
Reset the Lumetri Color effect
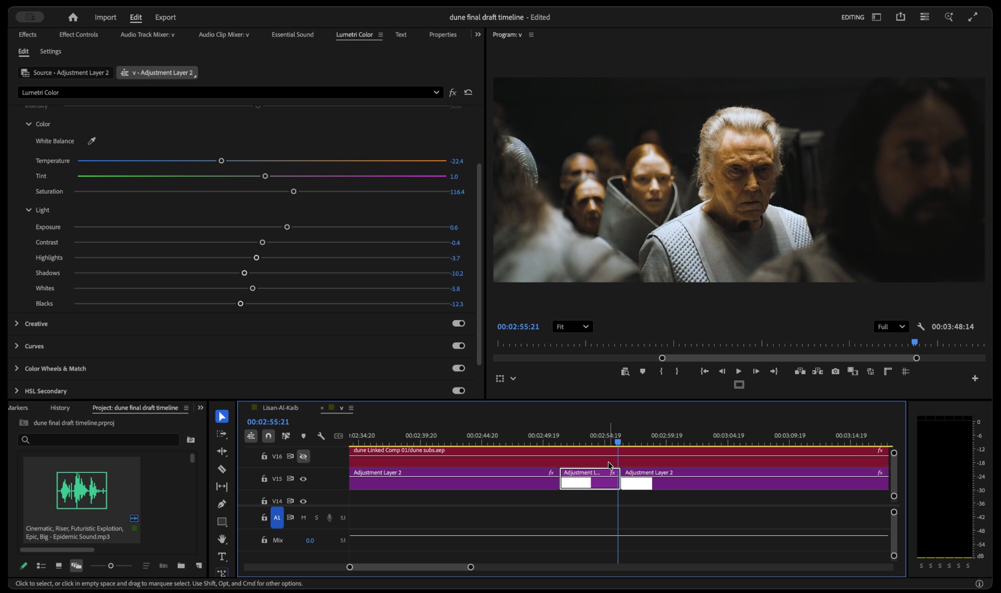pyautogui.click(x=468, y=92)
